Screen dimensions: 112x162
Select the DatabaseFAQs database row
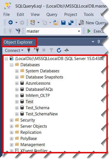(39, 89)
